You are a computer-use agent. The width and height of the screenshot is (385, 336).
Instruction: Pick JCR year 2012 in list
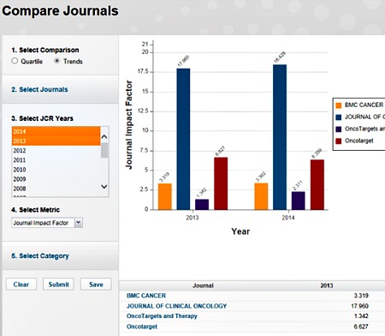pyautogui.click(x=56, y=150)
